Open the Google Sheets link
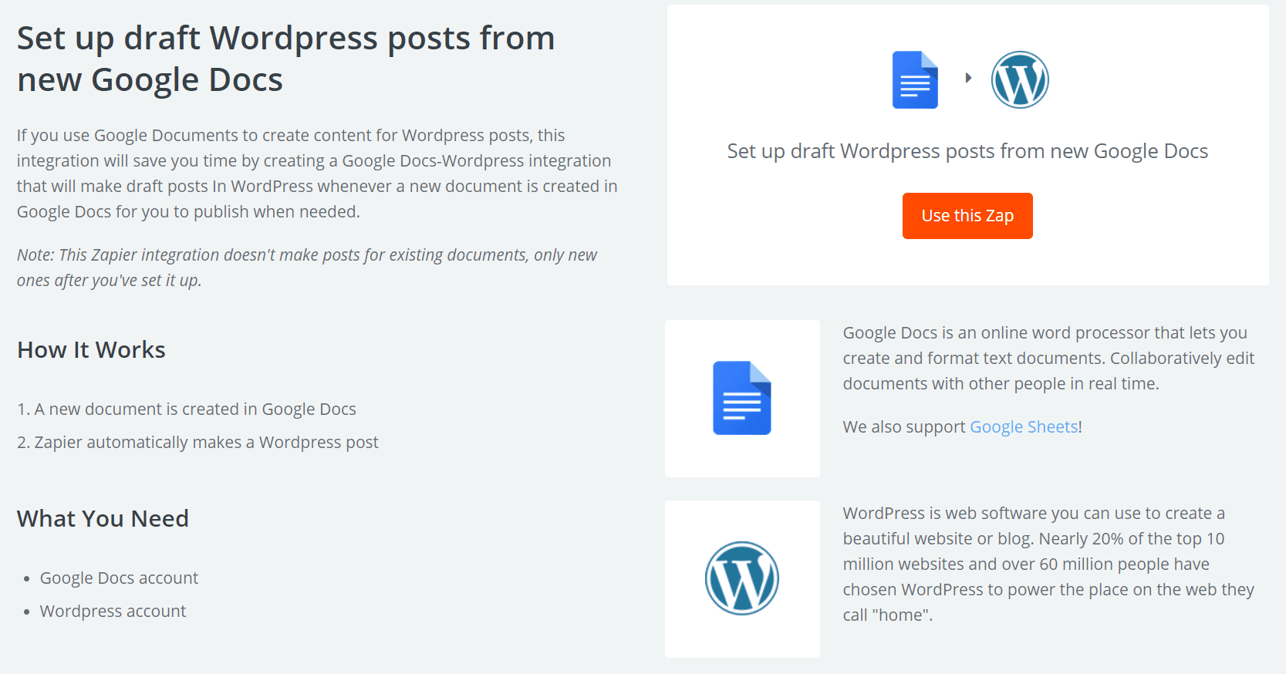Viewport: 1286px width, 674px height. [x=1024, y=427]
